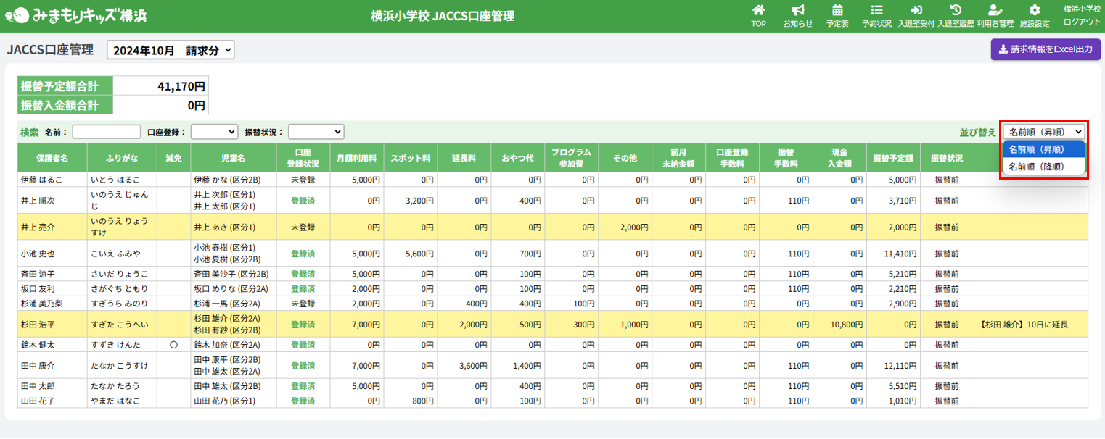Viewport: 1105px width, 439px height.
Task: Click 保護者名 column header
Action: [x=53, y=158]
